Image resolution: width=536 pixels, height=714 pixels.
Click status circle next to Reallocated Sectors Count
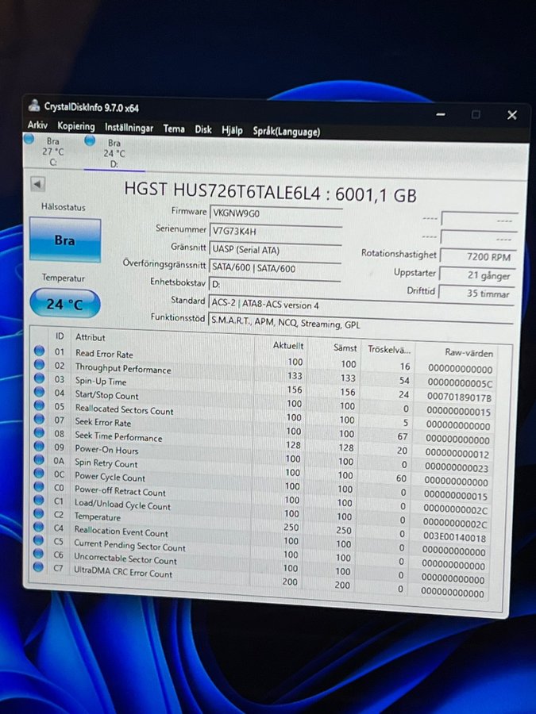tap(39, 406)
